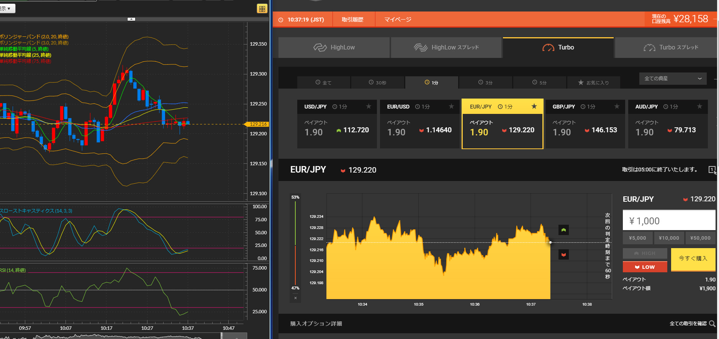719x339 pixels.
Task: Click 単純移動平均線 (5, 終値) legend
Action: pos(25,49)
